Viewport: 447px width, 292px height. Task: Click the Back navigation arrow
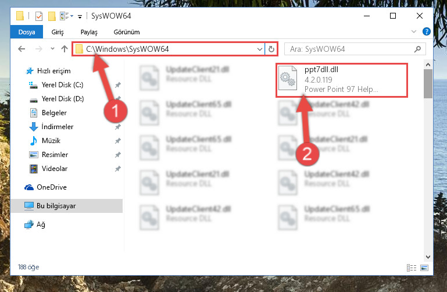click(x=22, y=49)
